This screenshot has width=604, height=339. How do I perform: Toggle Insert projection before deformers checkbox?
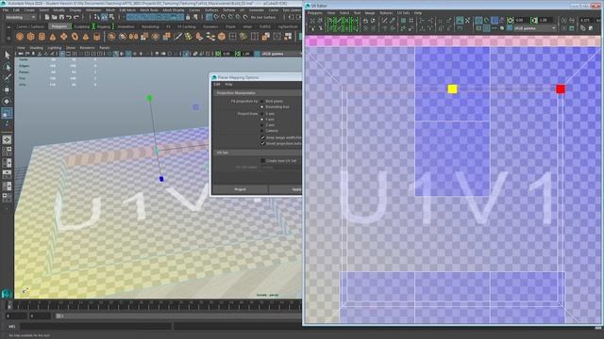262,143
